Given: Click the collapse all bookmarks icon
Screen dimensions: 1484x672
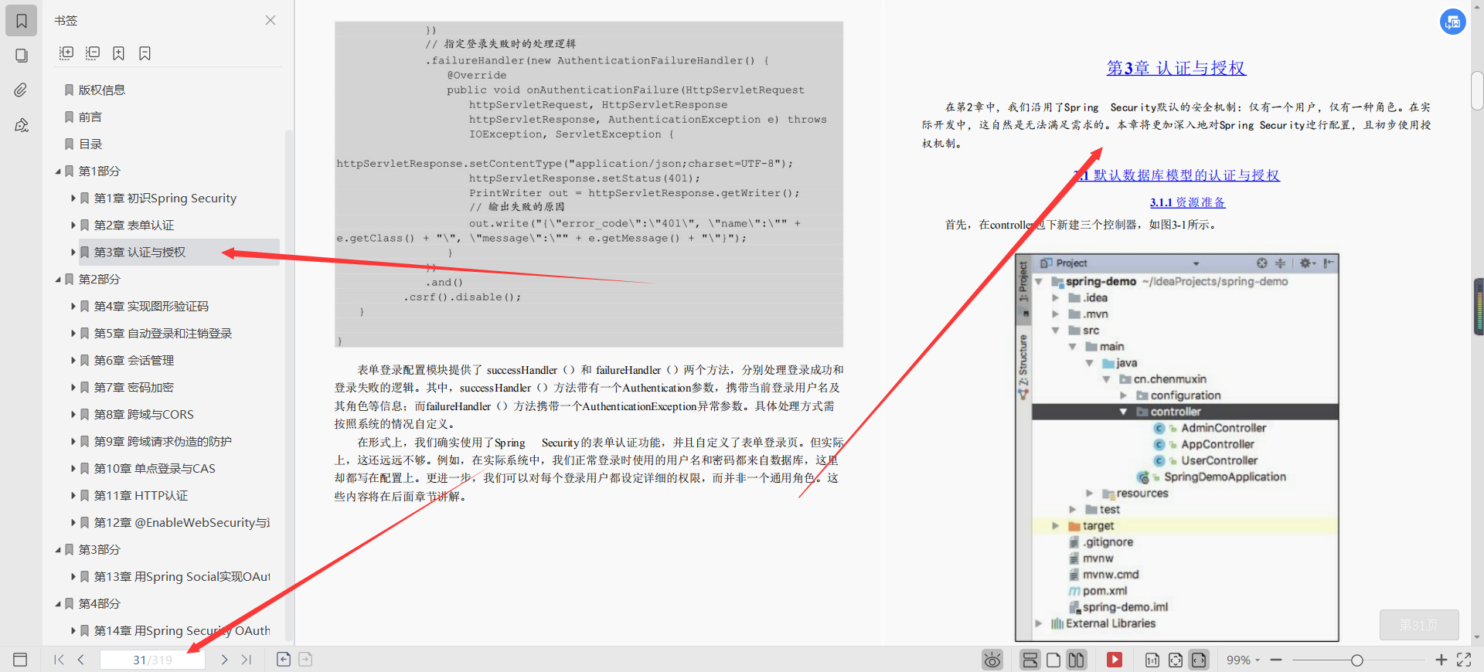Looking at the screenshot, I should tap(93, 53).
